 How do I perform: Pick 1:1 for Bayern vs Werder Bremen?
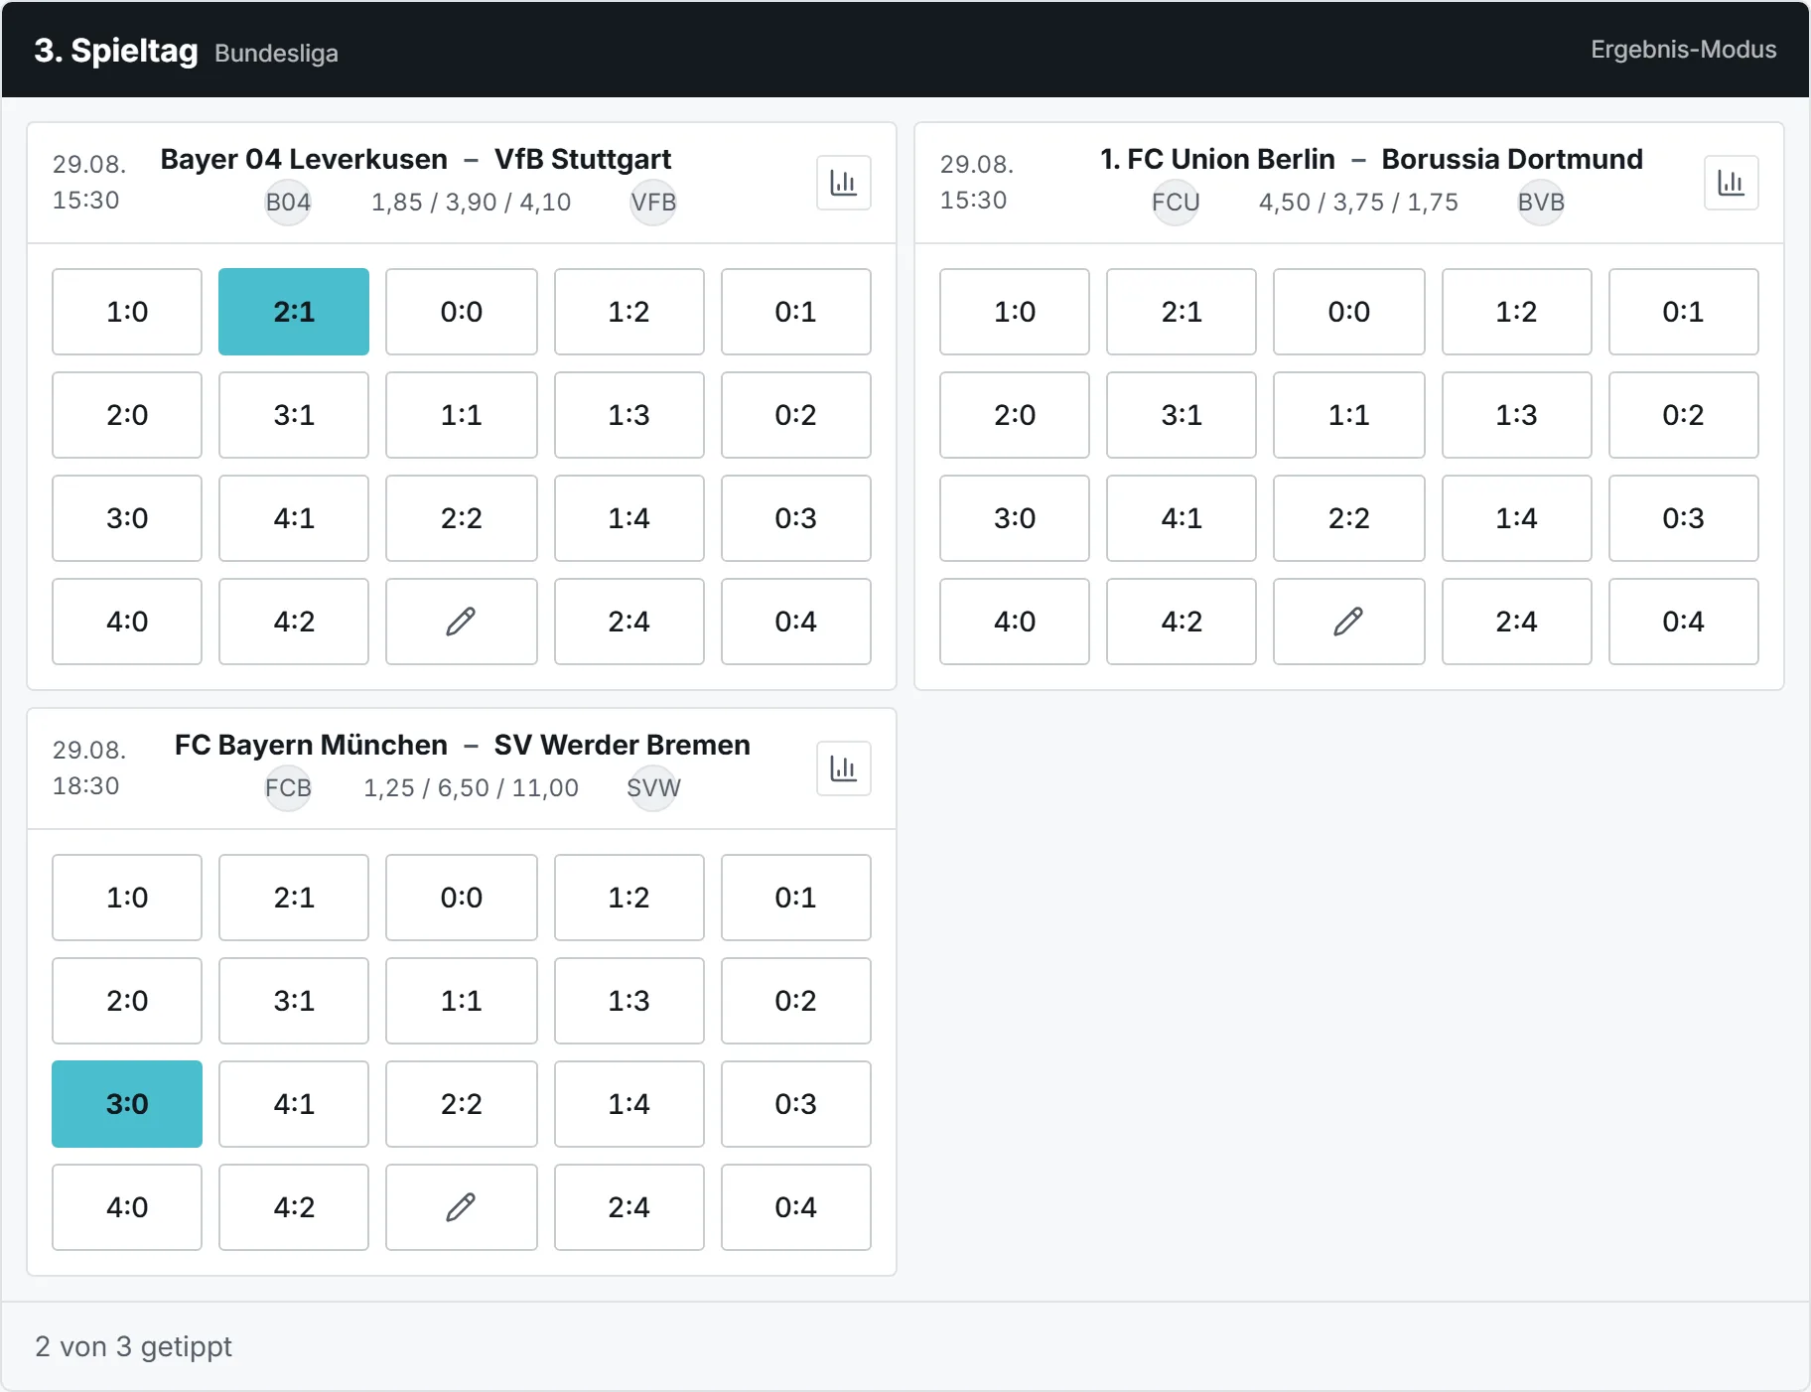tap(461, 1001)
